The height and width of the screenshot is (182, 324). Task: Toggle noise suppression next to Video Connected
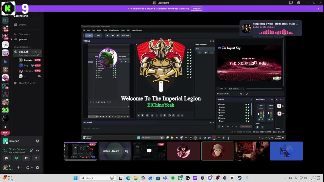(x=31, y=151)
